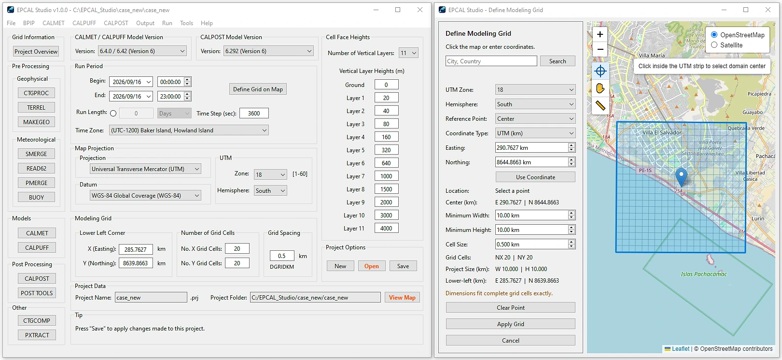Select the crosshair pick-center map tool
The height and width of the screenshot is (360, 782).
pos(600,72)
